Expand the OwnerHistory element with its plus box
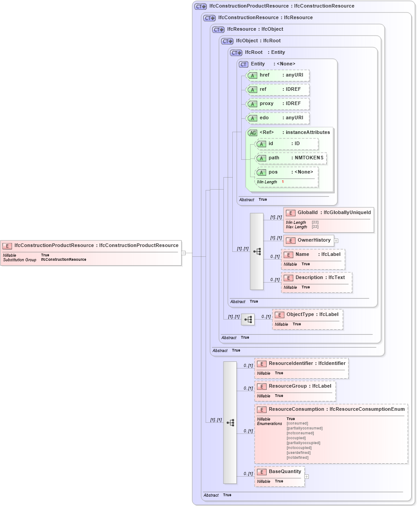Screen dimensions: 417x506 (336, 240)
